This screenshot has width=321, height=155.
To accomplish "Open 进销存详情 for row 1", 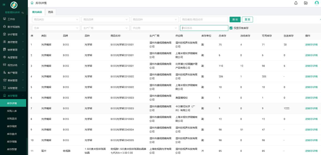I will point(311,45).
